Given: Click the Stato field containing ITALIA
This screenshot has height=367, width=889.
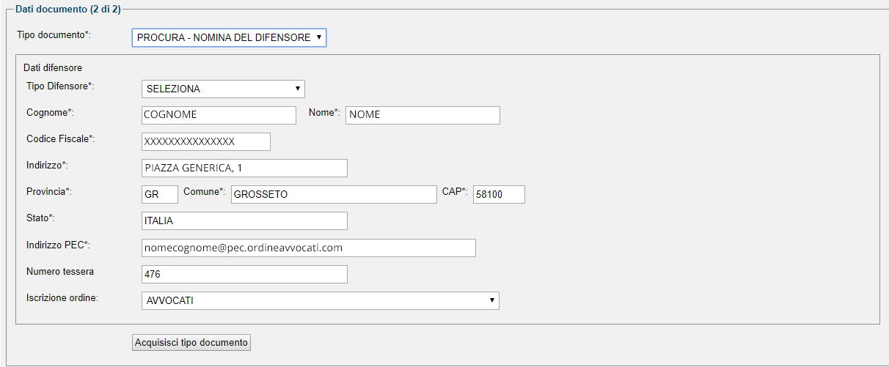Looking at the screenshot, I should click(244, 220).
